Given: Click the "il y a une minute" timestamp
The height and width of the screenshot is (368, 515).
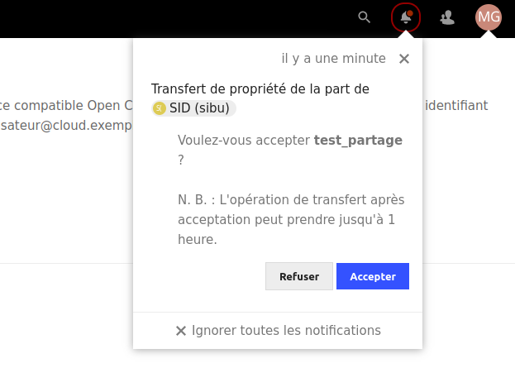Looking at the screenshot, I should [x=334, y=59].
